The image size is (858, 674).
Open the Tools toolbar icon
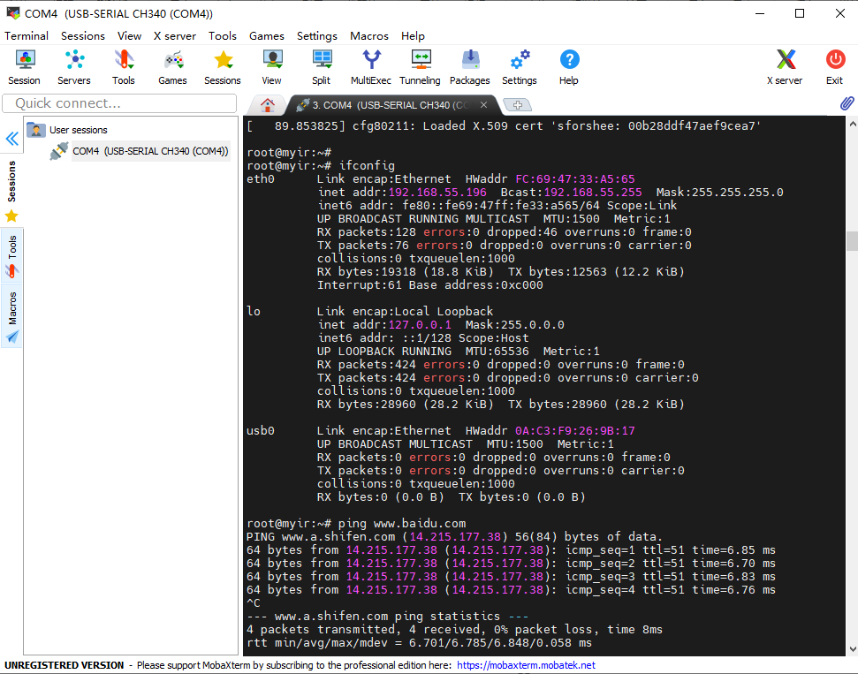124,67
